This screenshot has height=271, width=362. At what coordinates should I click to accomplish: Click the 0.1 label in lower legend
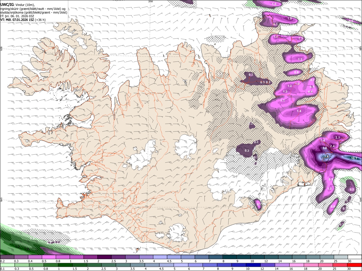tap(3, 269)
